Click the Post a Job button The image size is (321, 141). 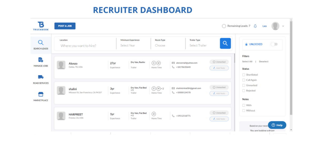click(65, 26)
